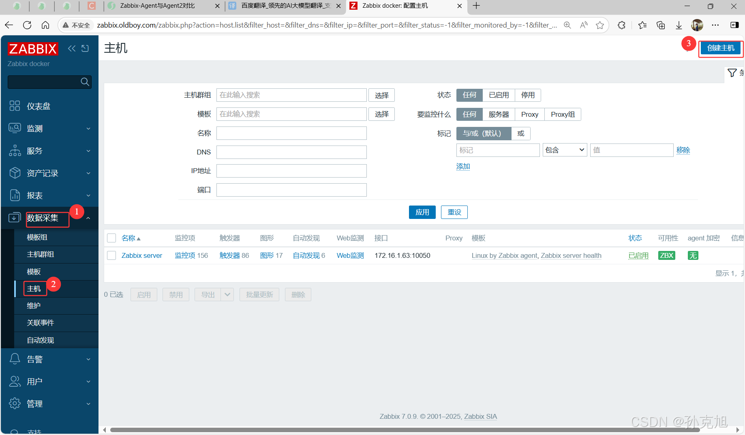
Task: Click the 报表 reports icon
Action: point(15,195)
